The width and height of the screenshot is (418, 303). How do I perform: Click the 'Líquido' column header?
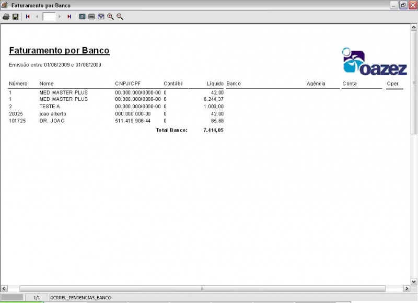click(x=215, y=84)
